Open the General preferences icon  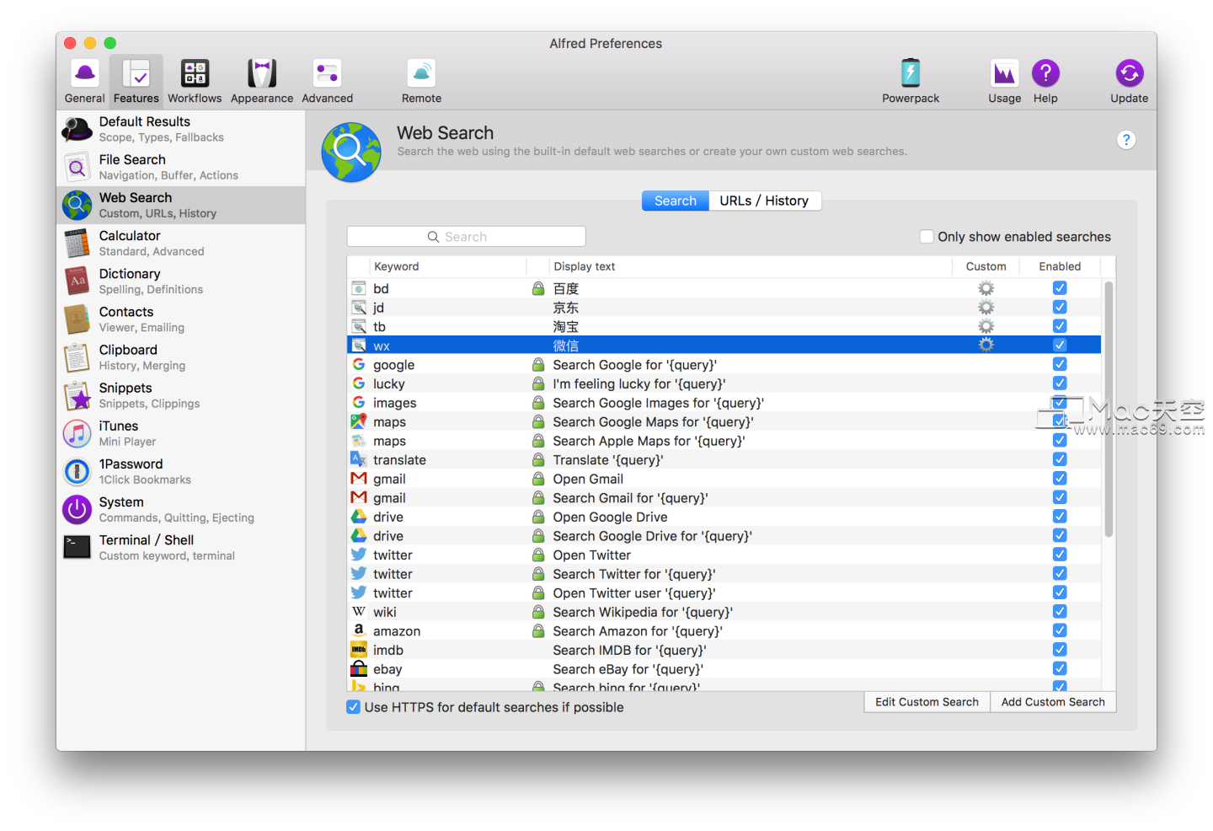(85, 82)
